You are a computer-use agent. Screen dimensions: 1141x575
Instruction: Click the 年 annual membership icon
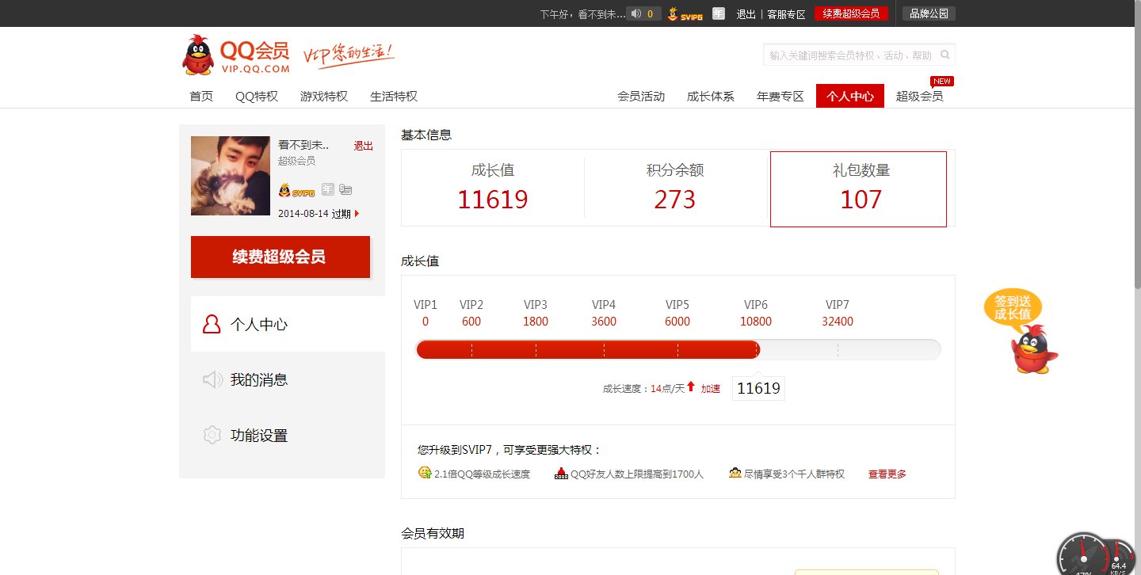pyautogui.click(x=328, y=189)
